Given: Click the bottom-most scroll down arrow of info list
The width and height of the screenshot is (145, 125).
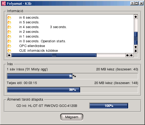Looking at the screenshot, I should 136,51.
